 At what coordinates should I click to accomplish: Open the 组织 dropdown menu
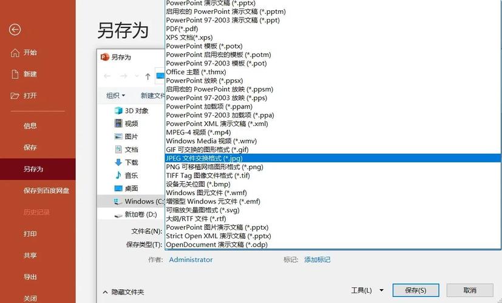pyautogui.click(x=115, y=96)
